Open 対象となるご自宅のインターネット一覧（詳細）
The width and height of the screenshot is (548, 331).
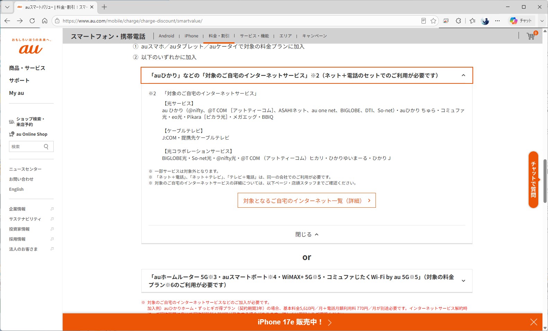click(307, 200)
